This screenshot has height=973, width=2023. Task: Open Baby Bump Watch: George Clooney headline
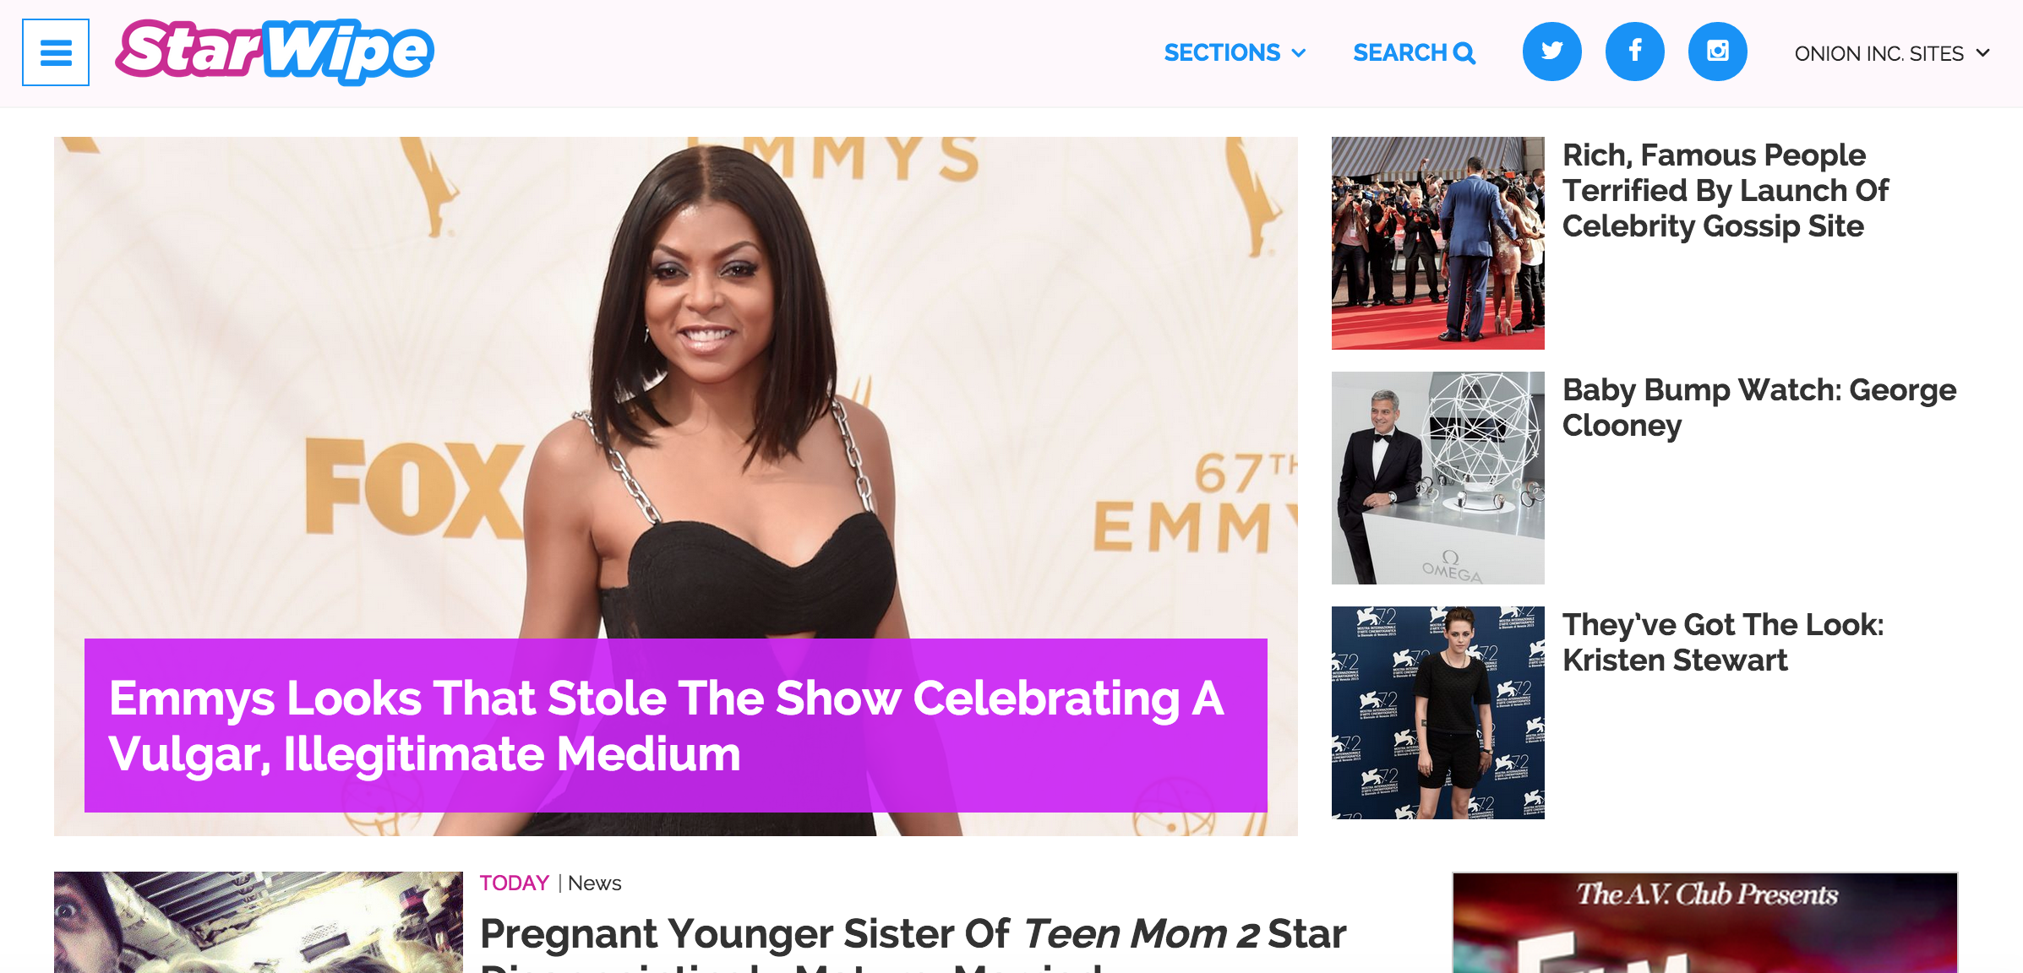click(1759, 407)
